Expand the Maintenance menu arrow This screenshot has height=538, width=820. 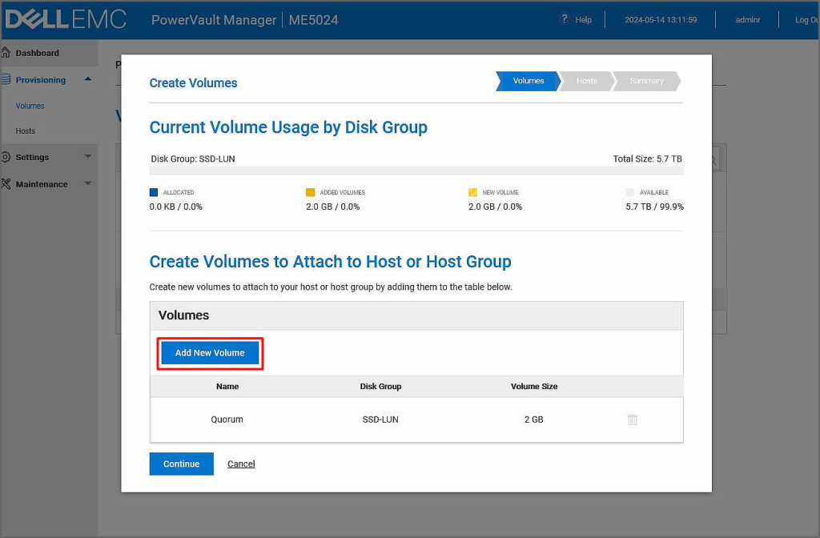(87, 184)
